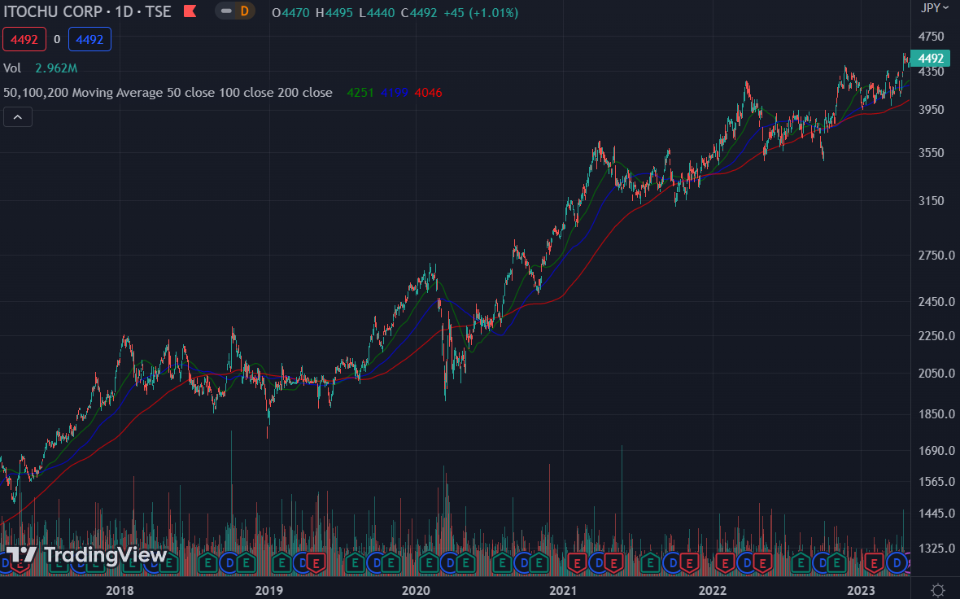This screenshot has width=960, height=599.
Task: Click the 4750 price axis label
Action: pyautogui.click(x=932, y=36)
